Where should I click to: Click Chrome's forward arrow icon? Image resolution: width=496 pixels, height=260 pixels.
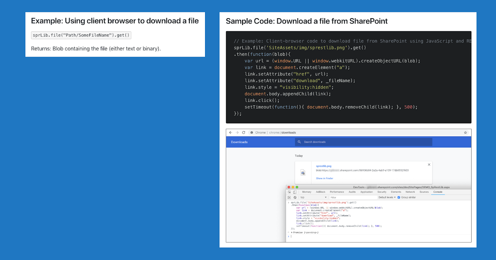tap(237, 132)
